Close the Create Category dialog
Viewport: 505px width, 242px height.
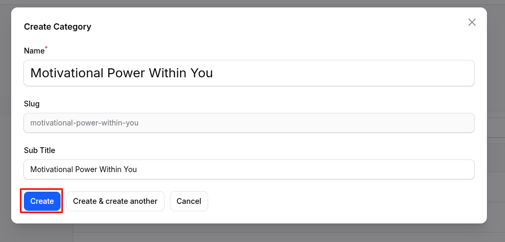pyautogui.click(x=472, y=22)
